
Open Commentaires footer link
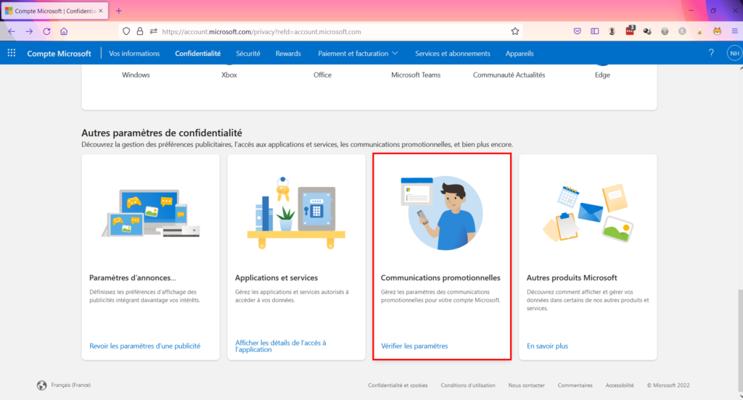(575, 386)
